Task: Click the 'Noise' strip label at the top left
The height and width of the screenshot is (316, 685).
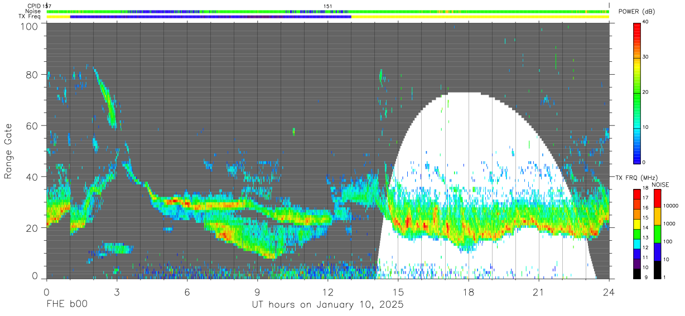Action: [33, 11]
